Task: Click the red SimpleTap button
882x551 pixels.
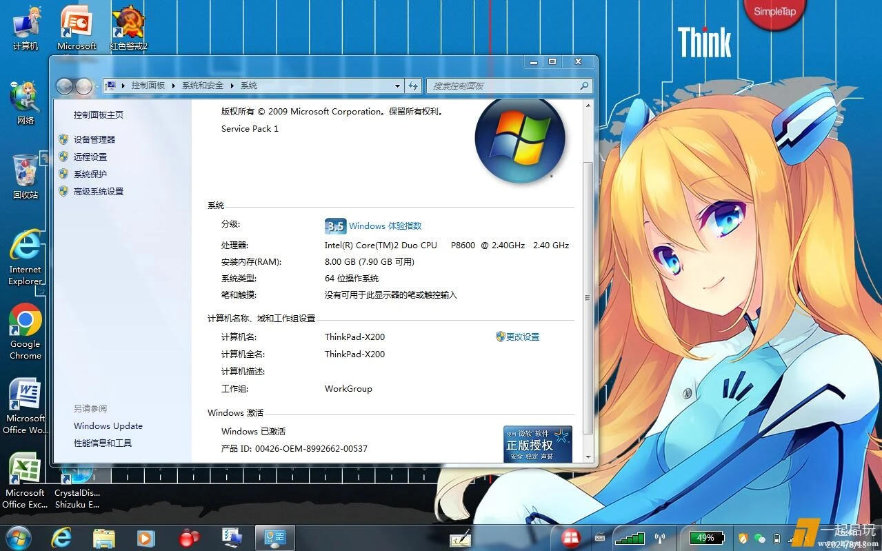Action: click(x=774, y=12)
